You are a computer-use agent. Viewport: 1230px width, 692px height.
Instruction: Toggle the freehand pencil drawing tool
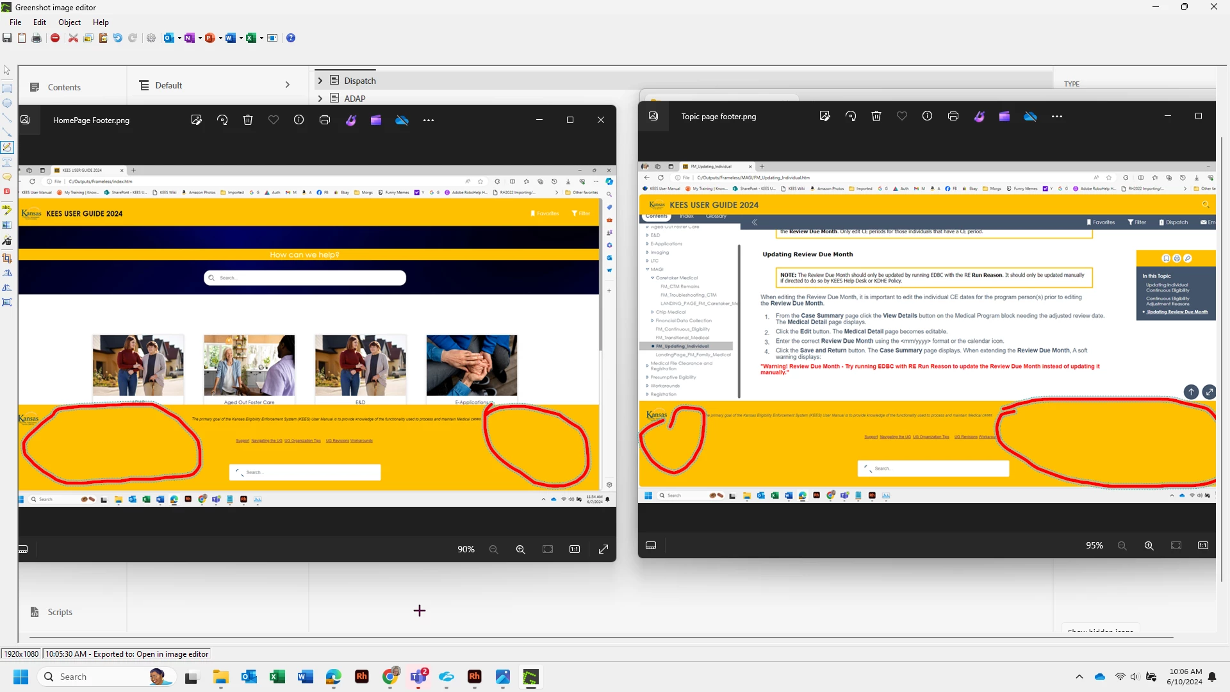coord(7,147)
